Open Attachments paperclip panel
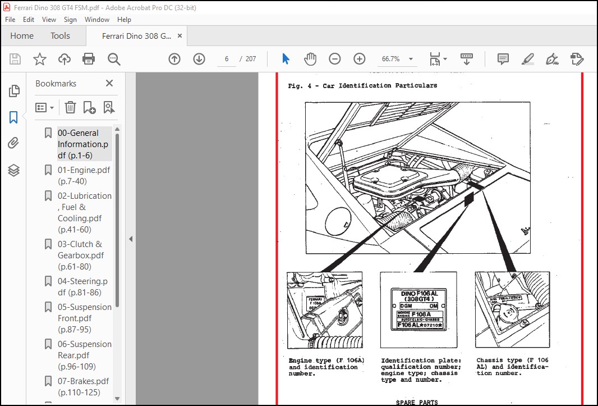This screenshot has height=406, width=598. point(13,143)
